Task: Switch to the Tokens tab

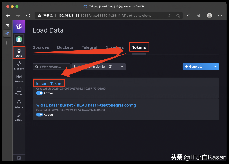Action: coord(139,47)
